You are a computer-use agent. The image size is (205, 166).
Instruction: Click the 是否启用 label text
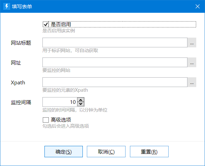click(61, 25)
